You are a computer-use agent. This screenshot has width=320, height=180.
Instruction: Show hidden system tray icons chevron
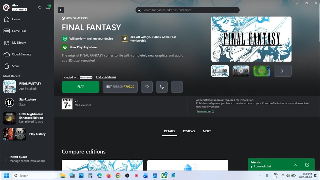(260, 176)
